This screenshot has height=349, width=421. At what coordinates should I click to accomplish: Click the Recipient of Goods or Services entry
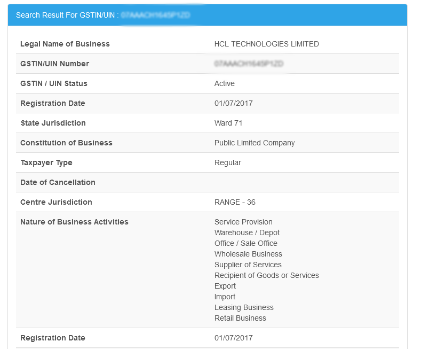(x=266, y=275)
